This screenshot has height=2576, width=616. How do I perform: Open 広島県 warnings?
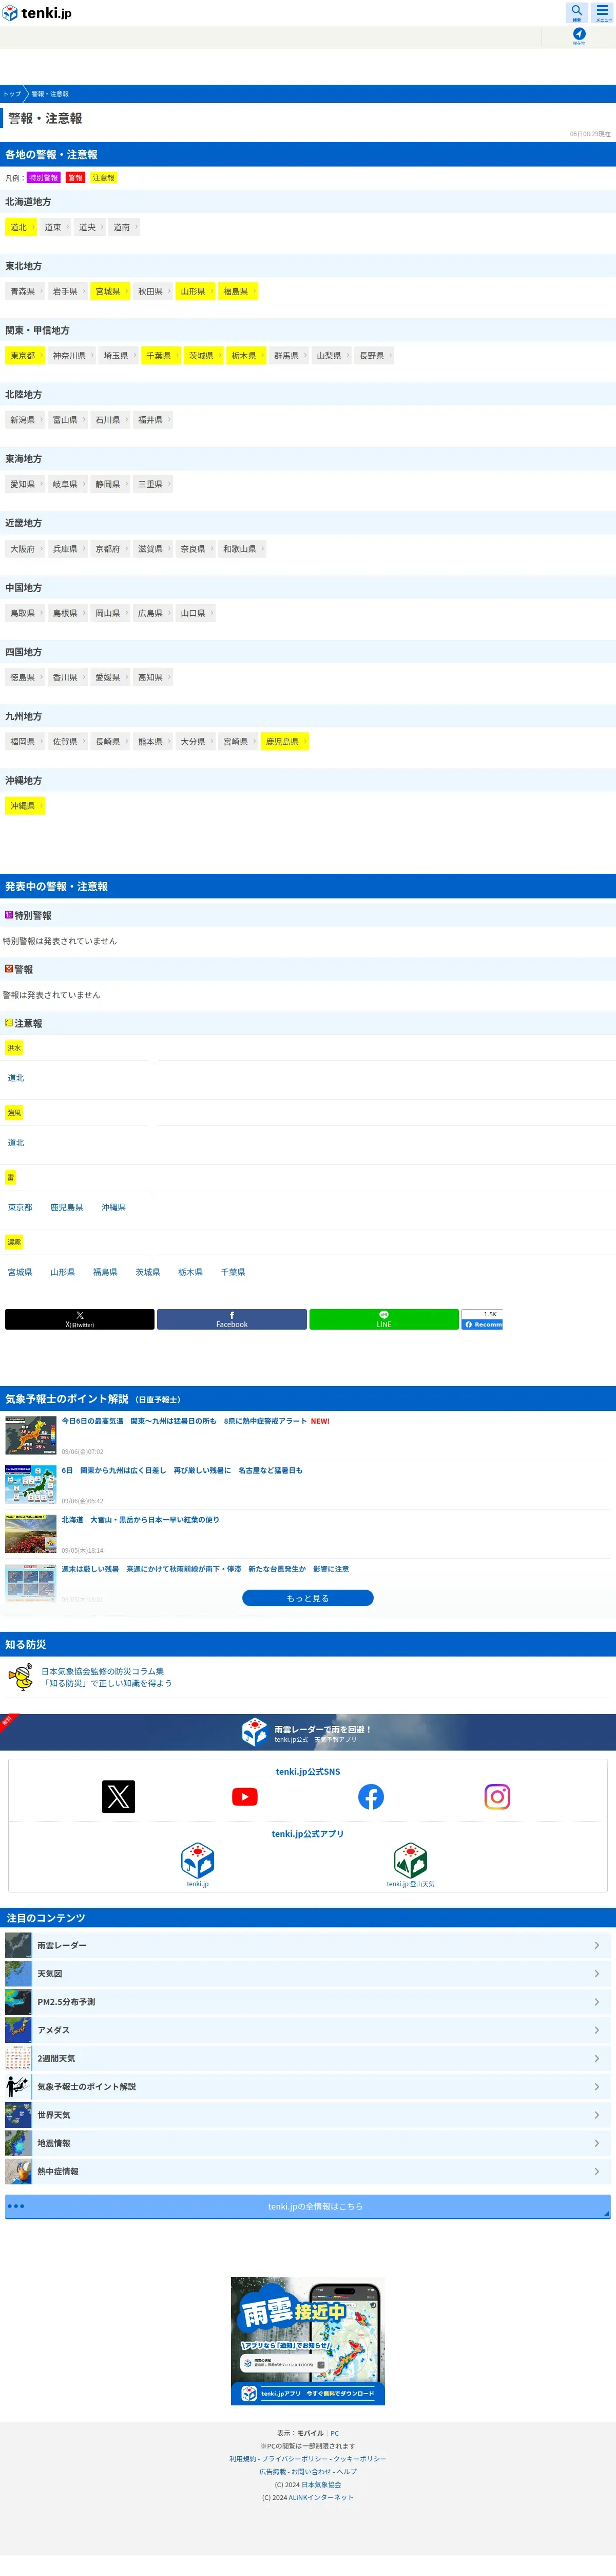tap(153, 613)
